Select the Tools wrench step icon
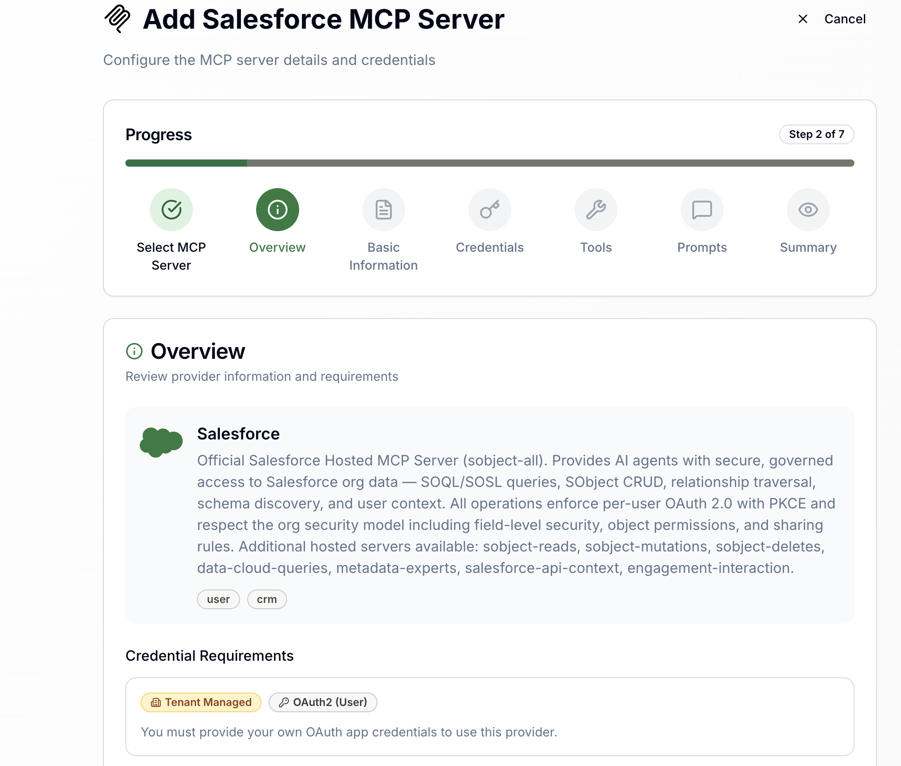Image resolution: width=901 pixels, height=766 pixels. pos(596,210)
